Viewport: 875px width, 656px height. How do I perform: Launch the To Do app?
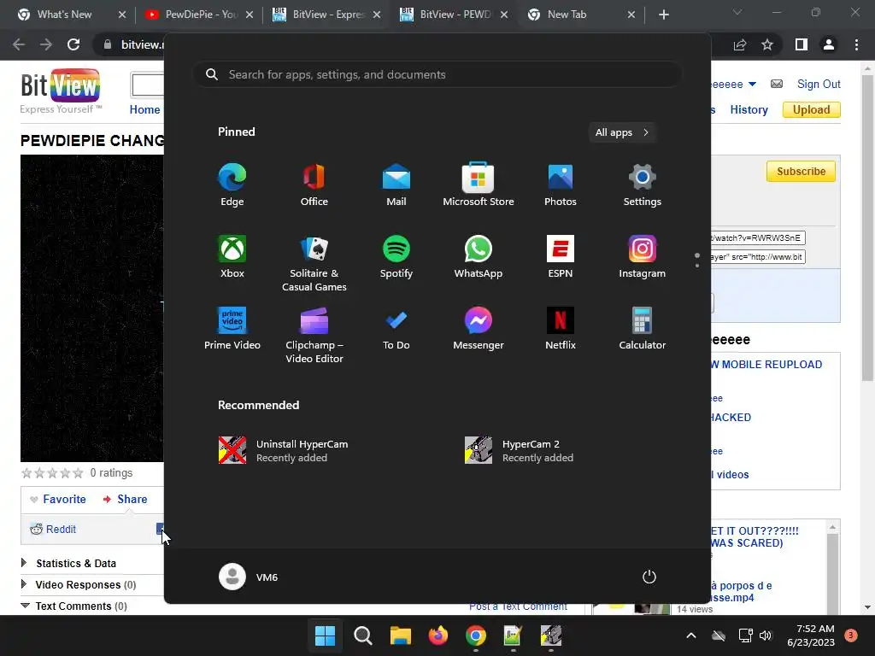[x=396, y=329]
